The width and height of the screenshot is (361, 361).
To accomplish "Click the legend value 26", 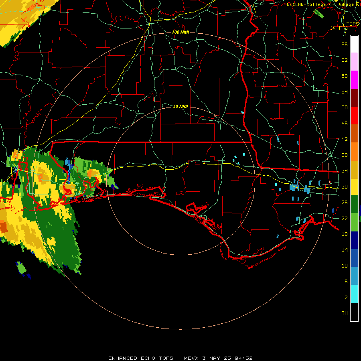I will (x=345, y=203).
